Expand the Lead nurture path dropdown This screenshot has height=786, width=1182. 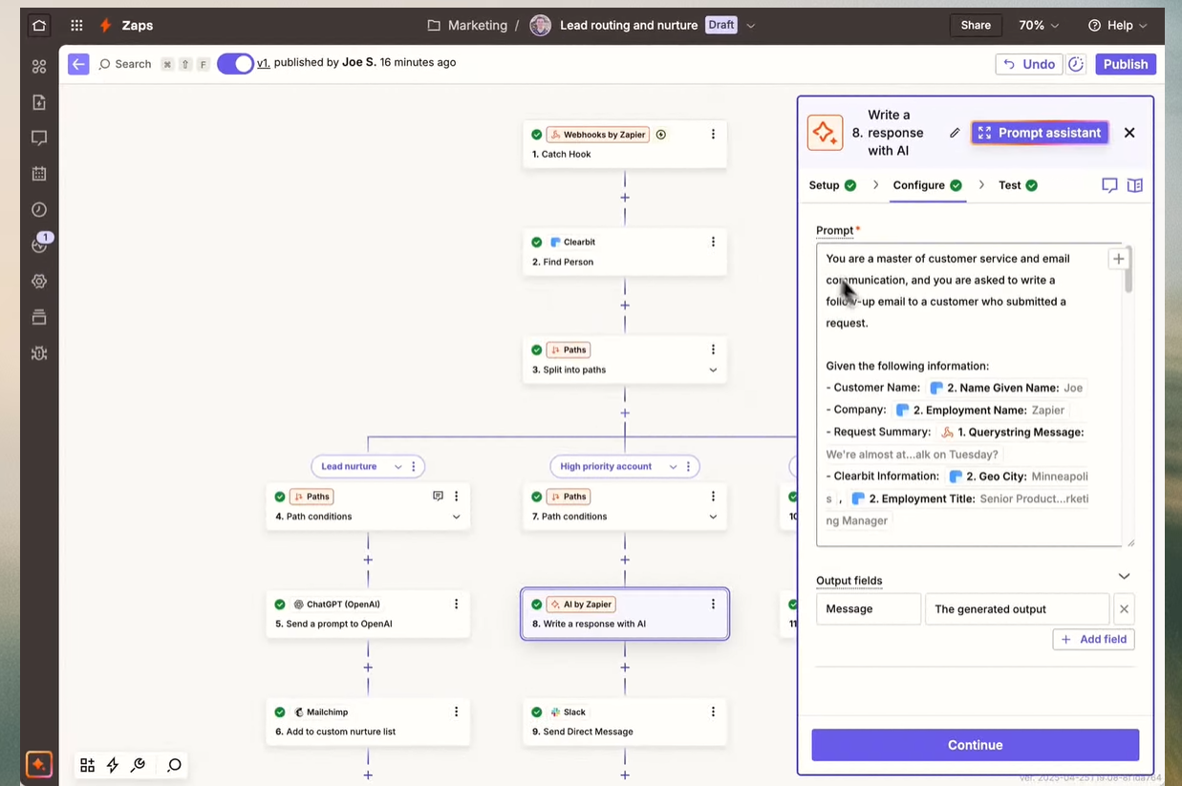(x=398, y=466)
